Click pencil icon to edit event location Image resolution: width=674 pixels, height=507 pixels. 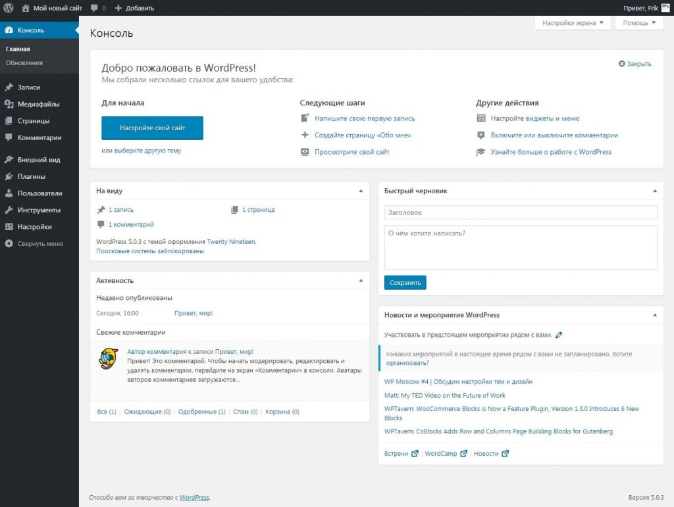(559, 335)
